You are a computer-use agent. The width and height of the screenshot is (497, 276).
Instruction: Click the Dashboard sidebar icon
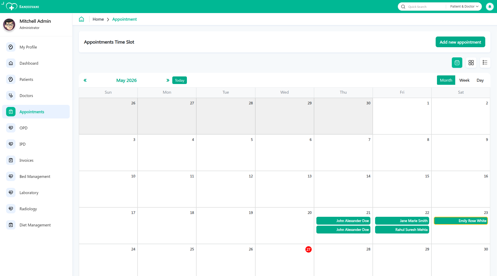[11, 63]
